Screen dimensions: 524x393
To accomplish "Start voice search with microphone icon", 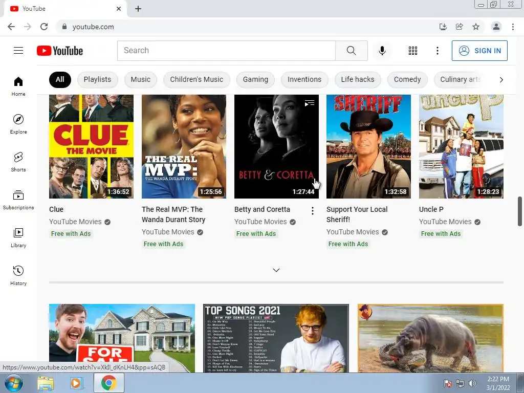I will [382, 51].
